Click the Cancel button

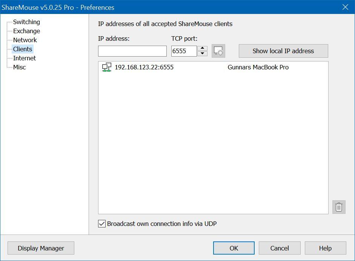(x=280, y=248)
